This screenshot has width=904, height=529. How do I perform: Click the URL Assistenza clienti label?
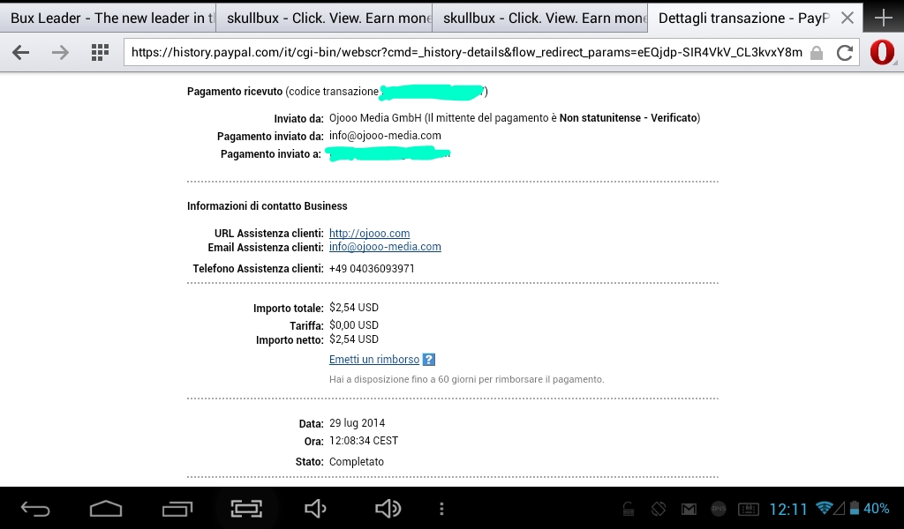point(268,233)
